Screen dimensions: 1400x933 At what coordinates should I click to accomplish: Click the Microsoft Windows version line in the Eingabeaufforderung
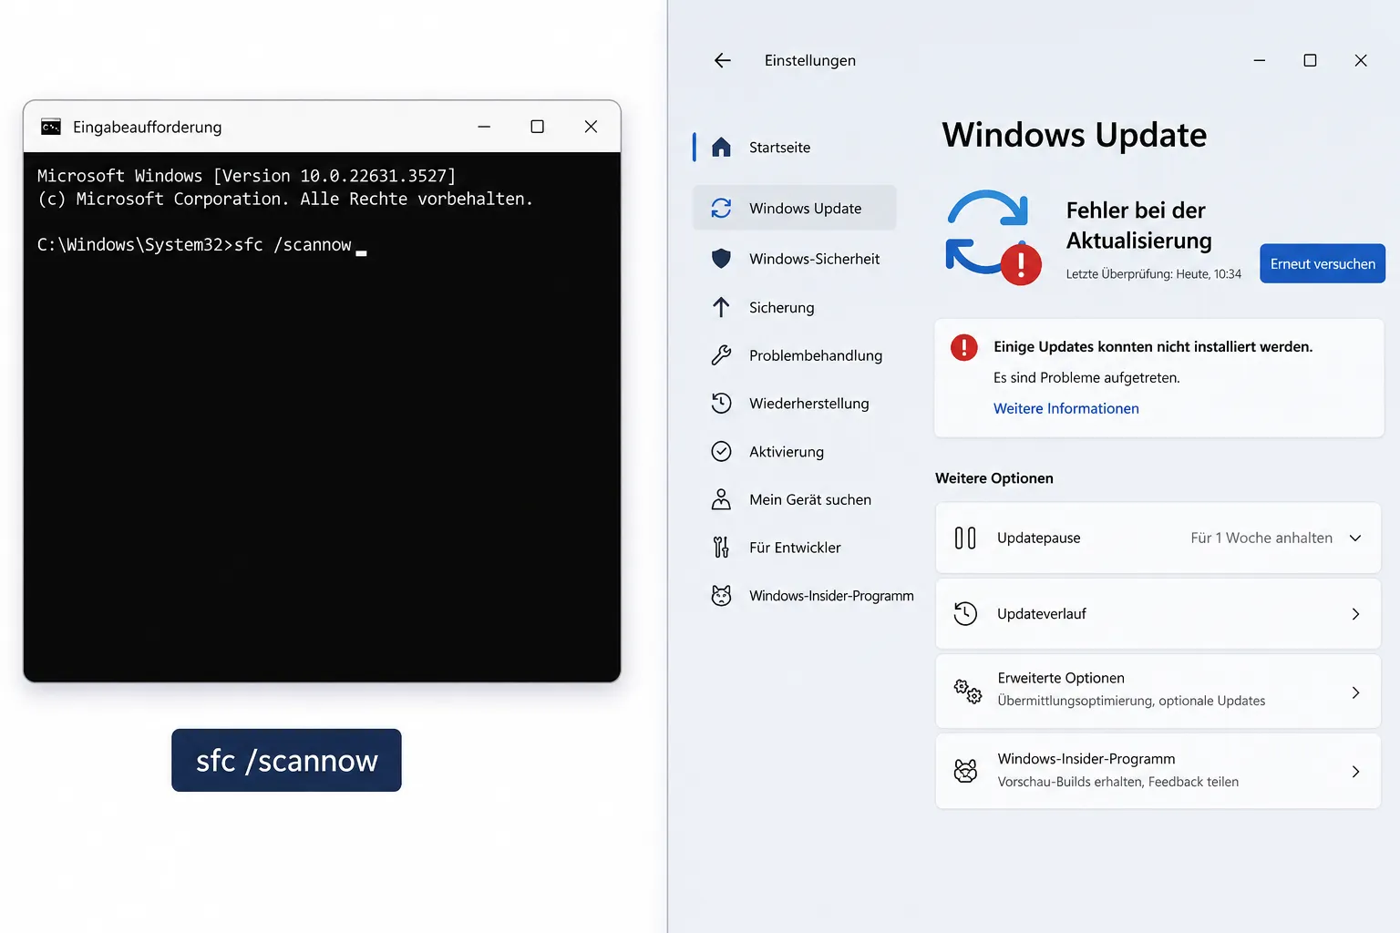click(246, 176)
